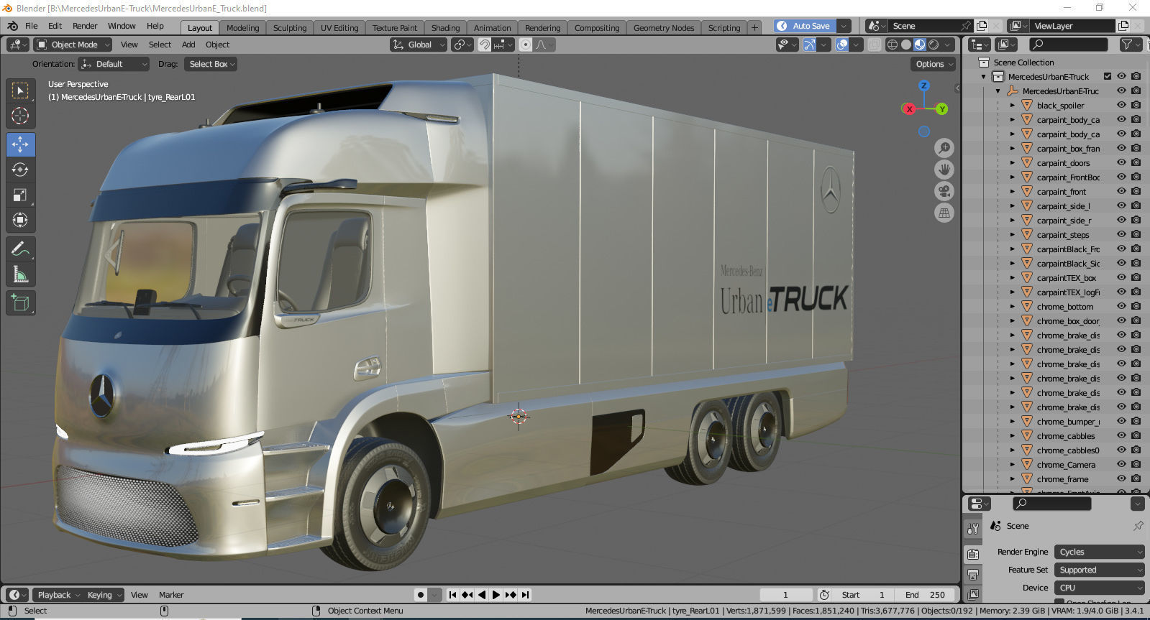
Task: Open Feature Set Supported dropdown
Action: 1099,570
